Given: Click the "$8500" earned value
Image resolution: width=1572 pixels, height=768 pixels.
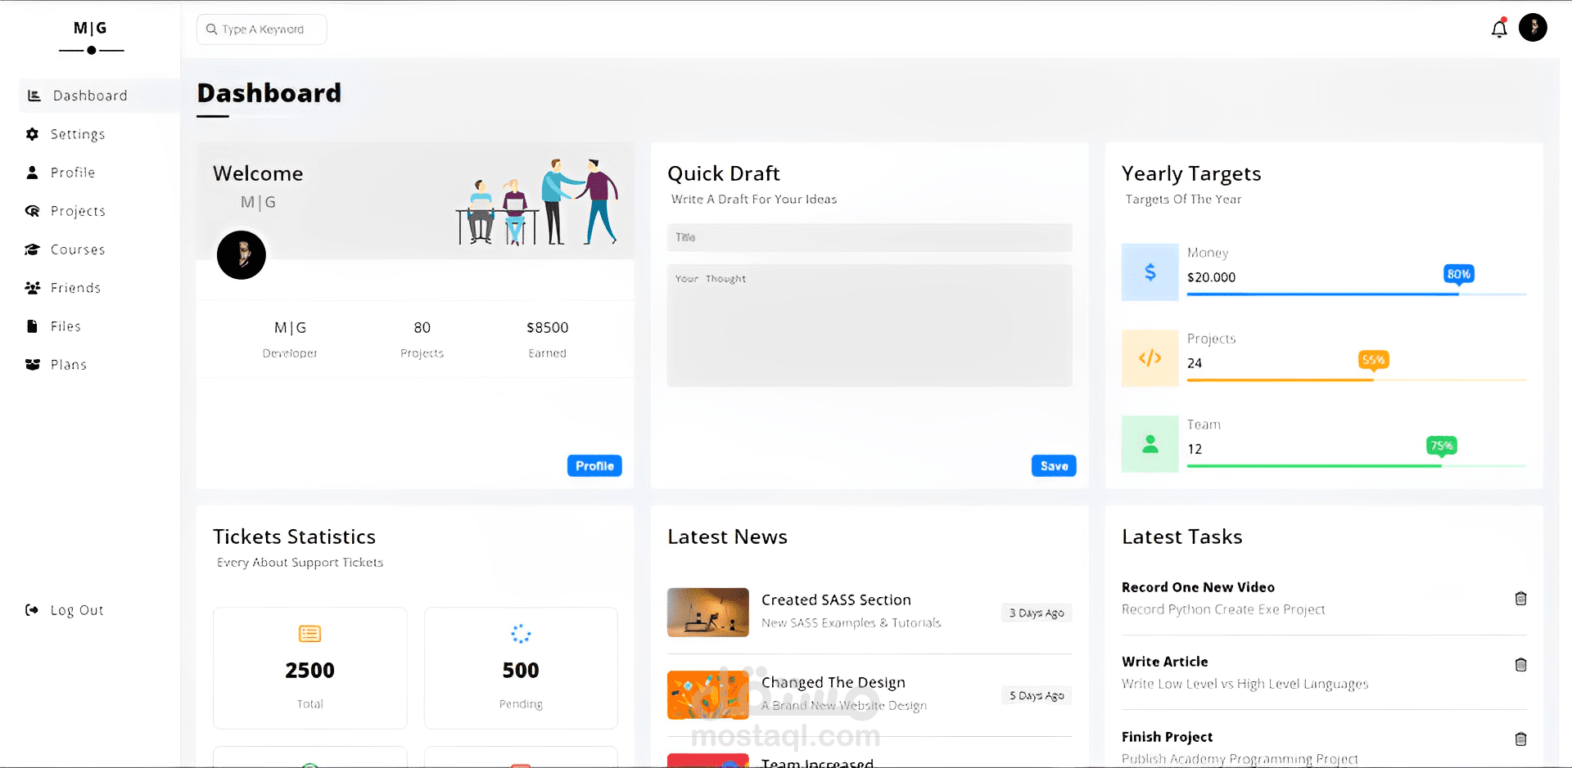Looking at the screenshot, I should [547, 327].
